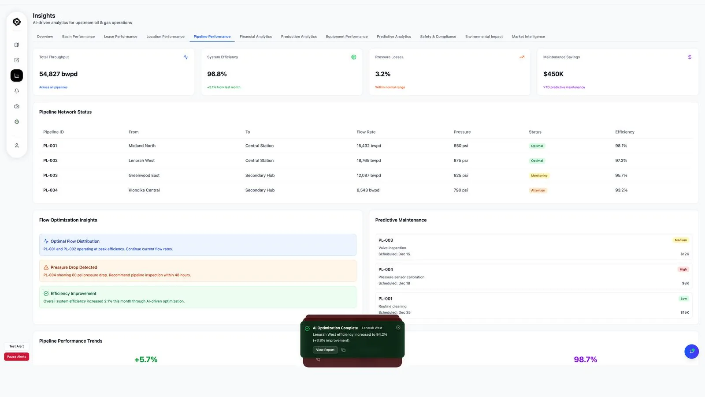Switch to the Basin Performance tab

click(x=78, y=37)
